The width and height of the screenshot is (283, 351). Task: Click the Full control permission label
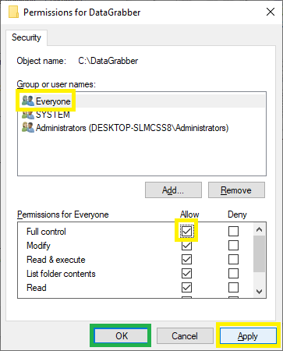46,232
